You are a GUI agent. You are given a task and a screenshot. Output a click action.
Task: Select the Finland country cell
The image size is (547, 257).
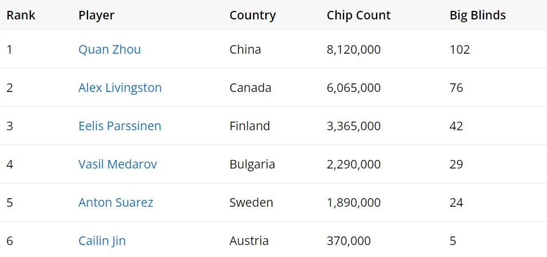(249, 126)
